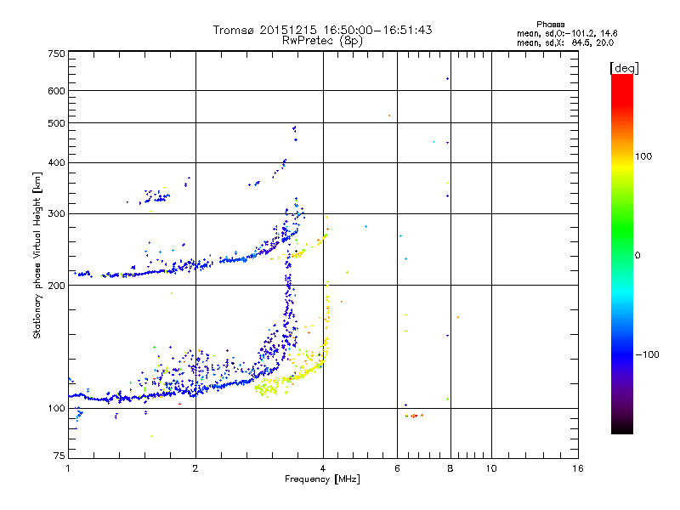Viewport: 680px width, 510px height.
Task: Click the y-axis label '75'
Action: (x=59, y=456)
